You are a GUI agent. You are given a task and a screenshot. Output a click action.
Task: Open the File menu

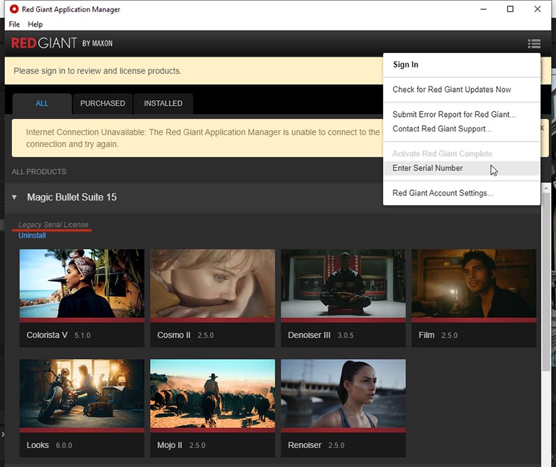14,24
